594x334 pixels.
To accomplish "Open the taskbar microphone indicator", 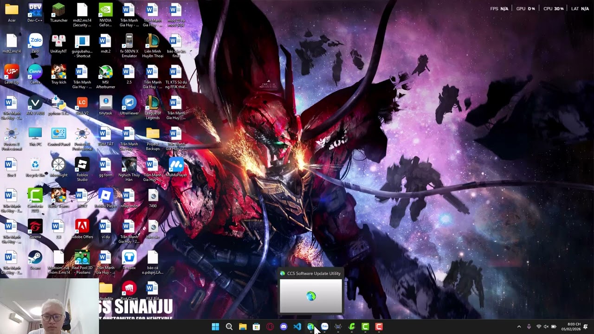I will (x=529, y=327).
